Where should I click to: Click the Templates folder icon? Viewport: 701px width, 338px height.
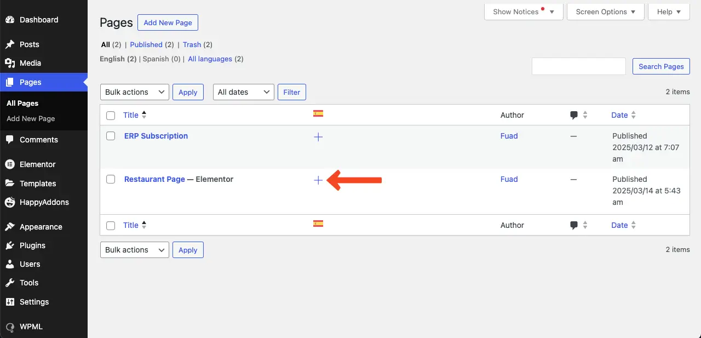point(10,184)
